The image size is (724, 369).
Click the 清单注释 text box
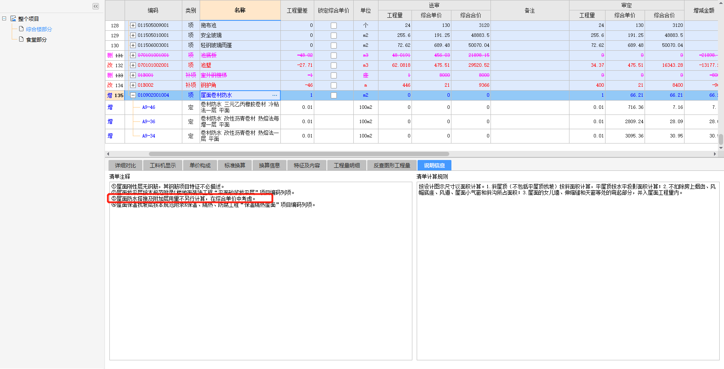(x=260, y=271)
